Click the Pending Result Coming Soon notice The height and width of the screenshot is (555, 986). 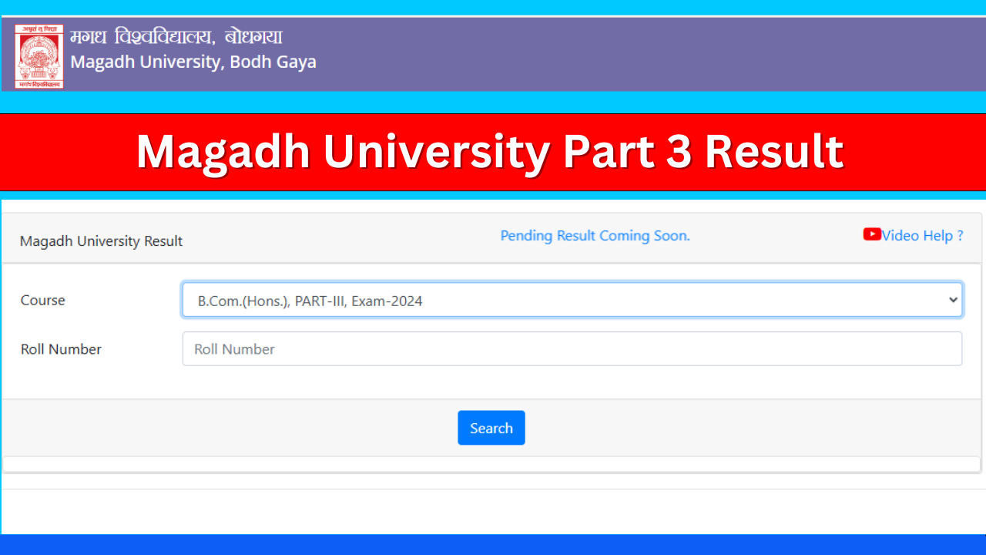[x=595, y=236]
